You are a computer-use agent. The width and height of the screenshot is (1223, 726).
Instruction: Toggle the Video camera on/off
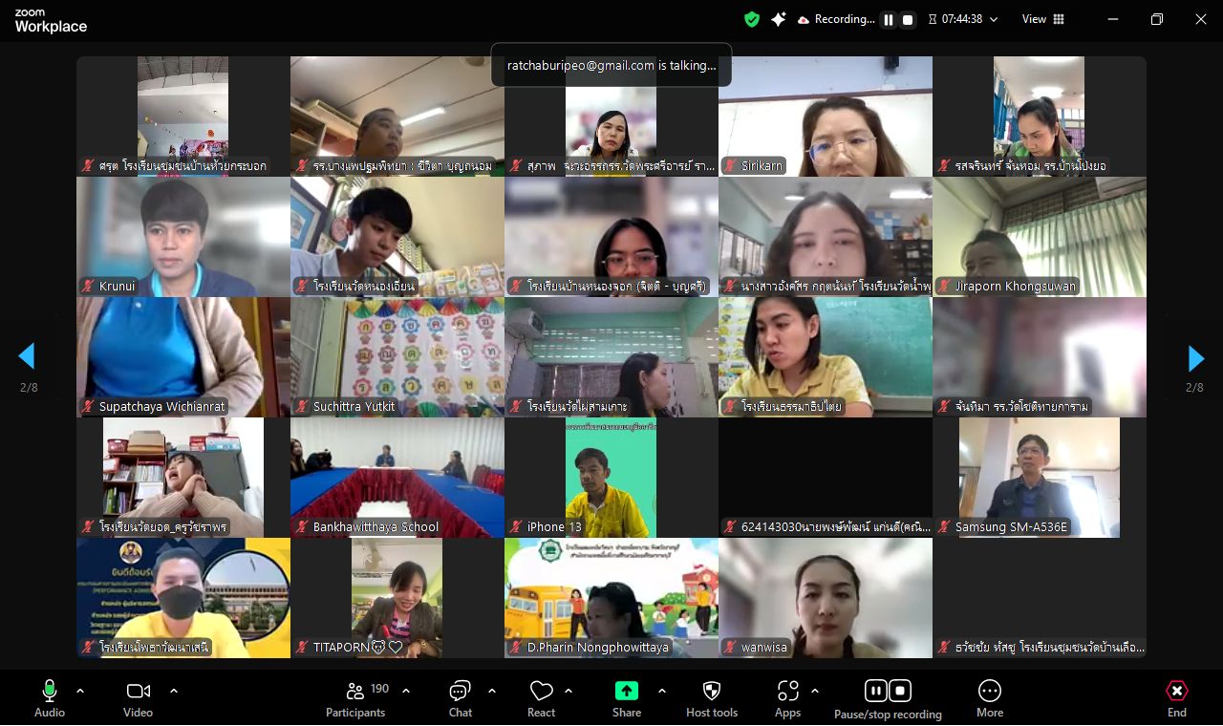pyautogui.click(x=138, y=698)
